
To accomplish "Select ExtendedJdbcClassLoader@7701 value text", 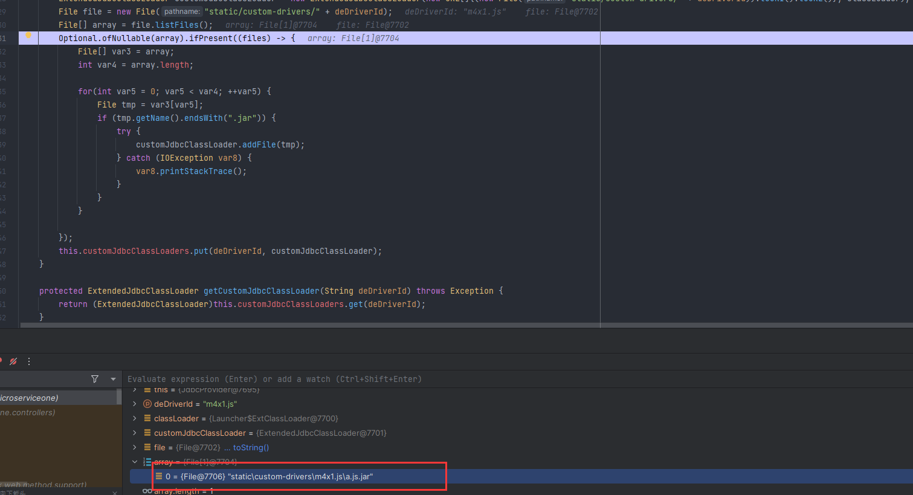I will click(321, 433).
